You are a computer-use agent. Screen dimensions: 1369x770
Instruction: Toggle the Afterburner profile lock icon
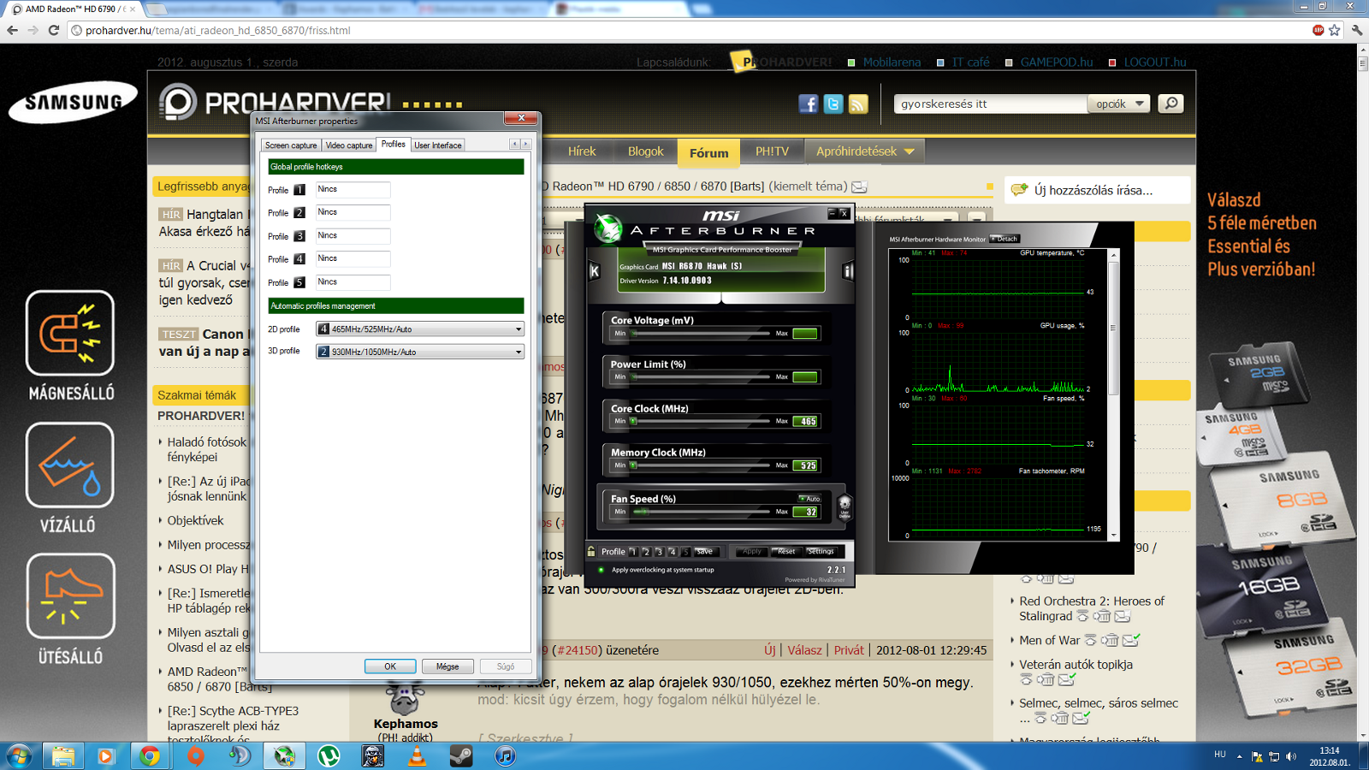pyautogui.click(x=591, y=552)
